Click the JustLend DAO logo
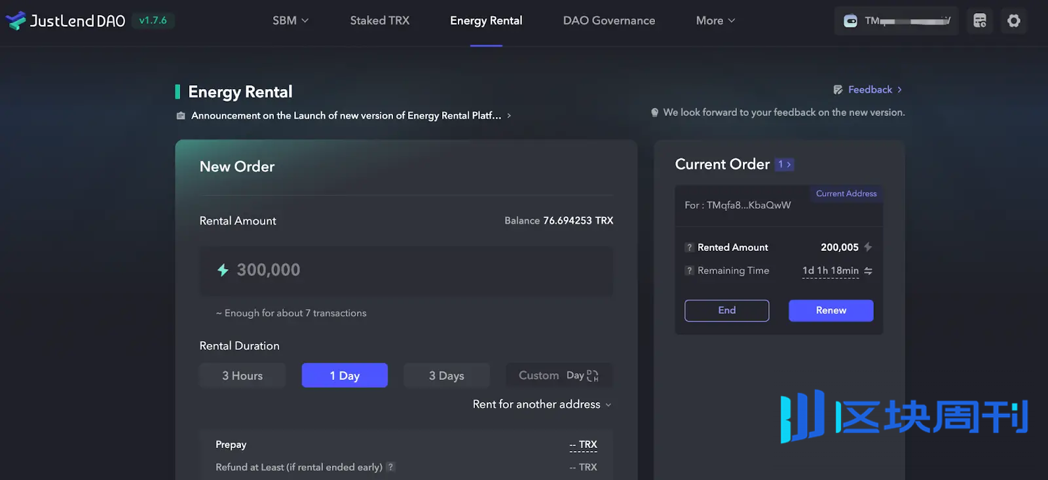This screenshot has height=480, width=1048. click(65, 20)
